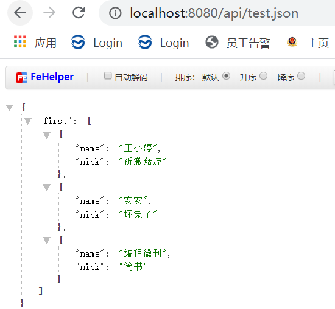Collapse the root JSON object
The width and height of the screenshot is (335, 309).
point(9,108)
